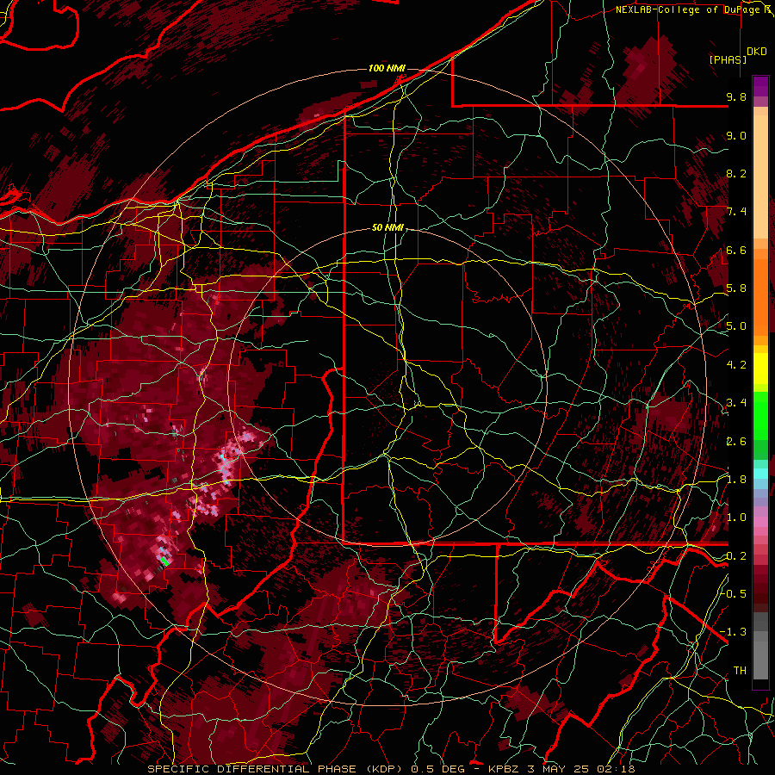Pick the yellow segment of the color bar
The image size is (775, 775).
[760, 369]
